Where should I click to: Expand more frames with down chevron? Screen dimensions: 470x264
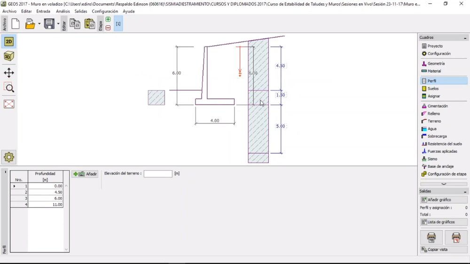click(444, 184)
